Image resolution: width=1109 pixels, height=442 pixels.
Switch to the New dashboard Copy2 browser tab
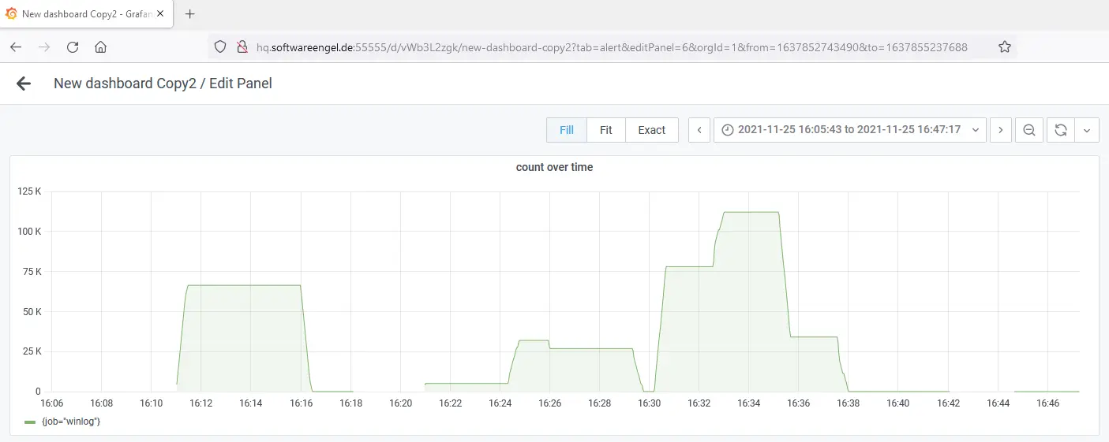[87, 14]
